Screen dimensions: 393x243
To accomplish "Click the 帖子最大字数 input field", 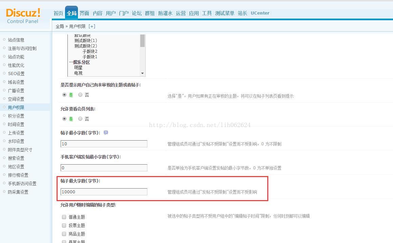I will click(x=104, y=192).
